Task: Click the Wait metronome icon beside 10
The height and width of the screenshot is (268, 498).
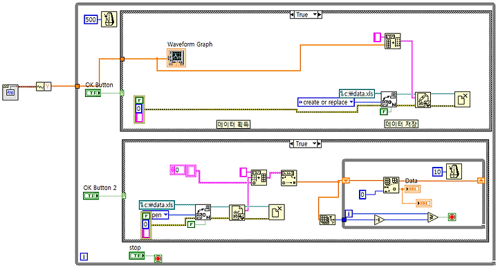Action: 454,172
